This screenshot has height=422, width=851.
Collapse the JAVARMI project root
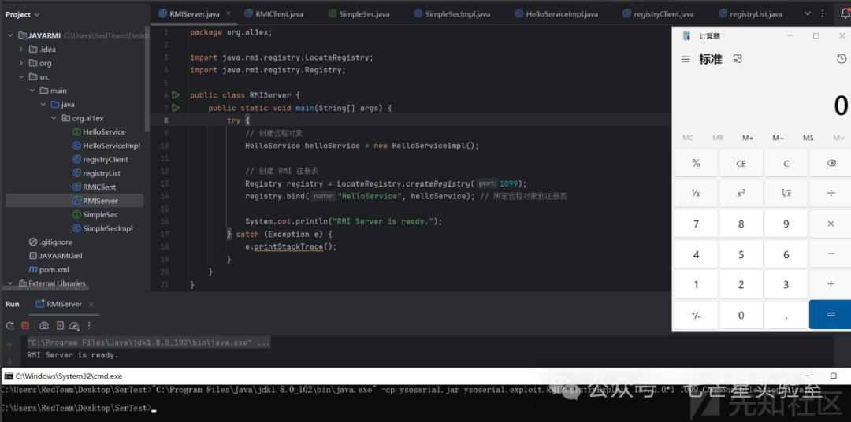click(x=9, y=35)
